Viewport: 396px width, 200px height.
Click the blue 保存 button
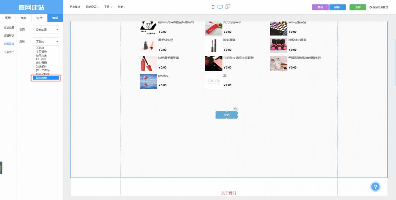coord(337,7)
